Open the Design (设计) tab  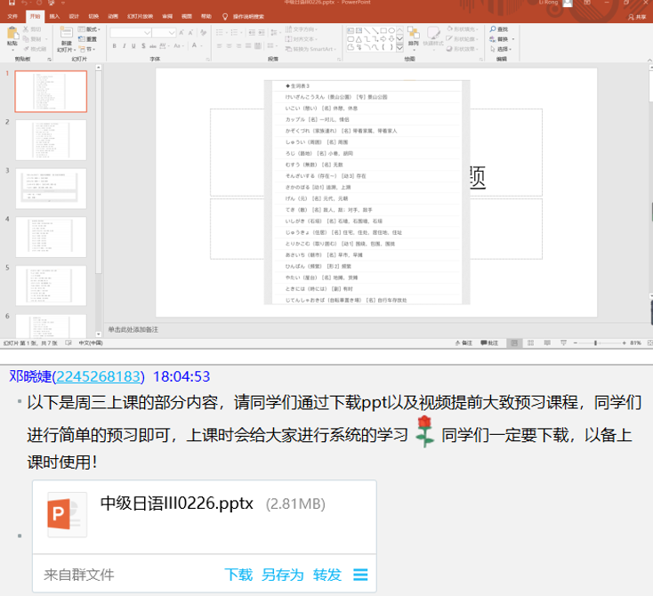click(73, 16)
